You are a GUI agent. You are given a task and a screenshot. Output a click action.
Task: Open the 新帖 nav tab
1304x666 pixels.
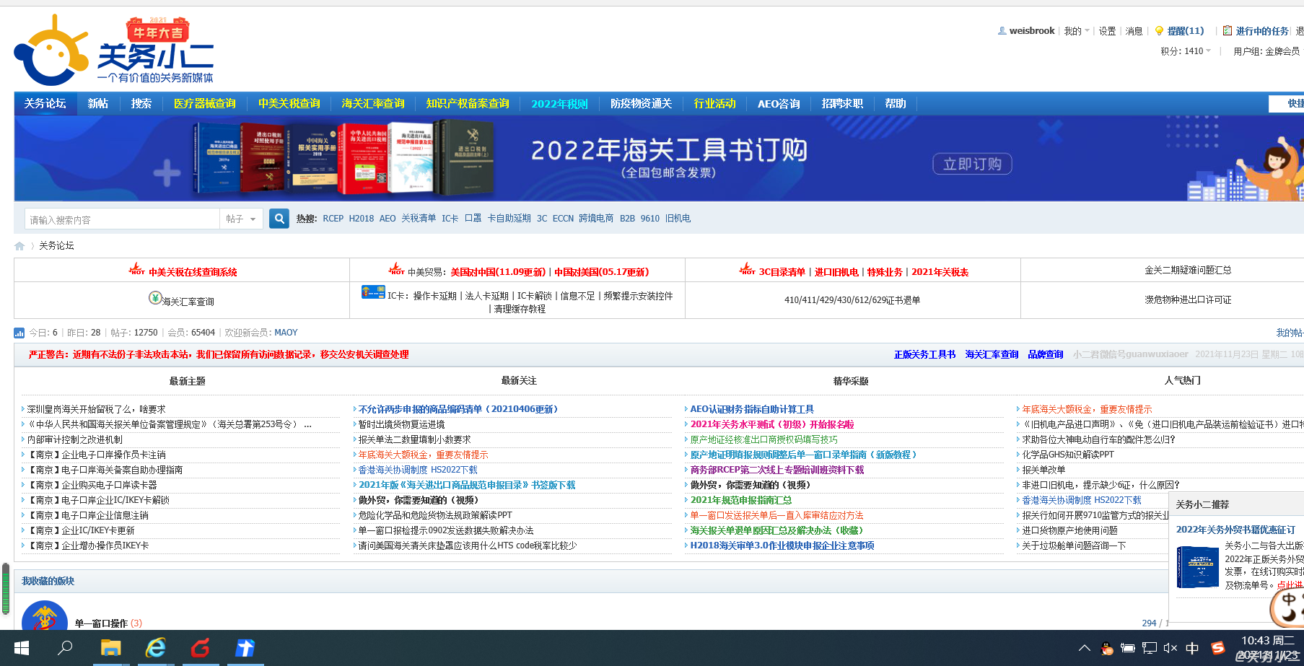[x=97, y=104]
